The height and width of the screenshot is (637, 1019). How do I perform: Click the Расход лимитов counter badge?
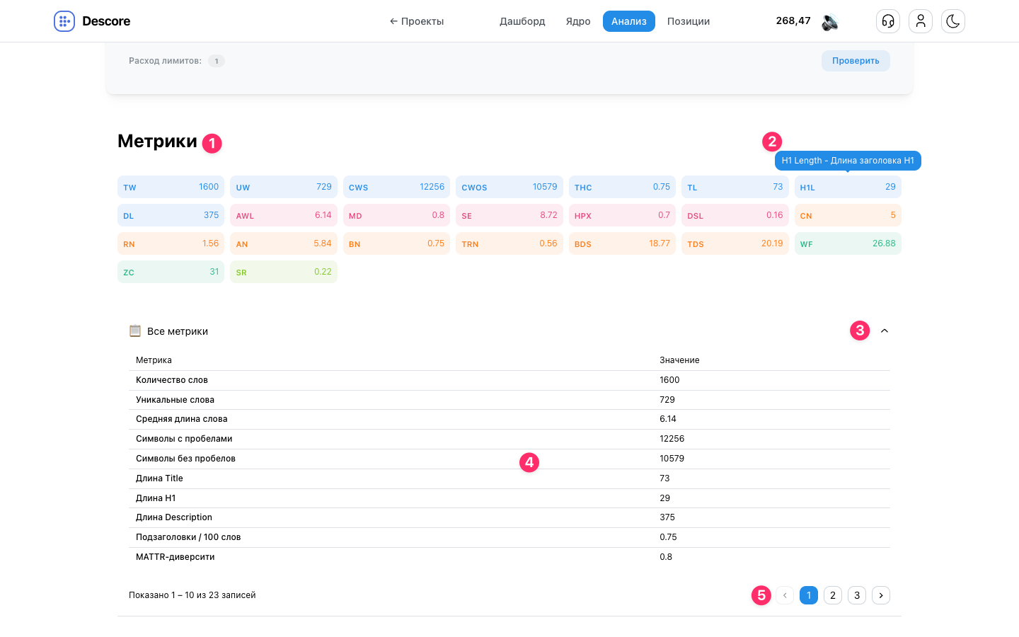pos(217,61)
